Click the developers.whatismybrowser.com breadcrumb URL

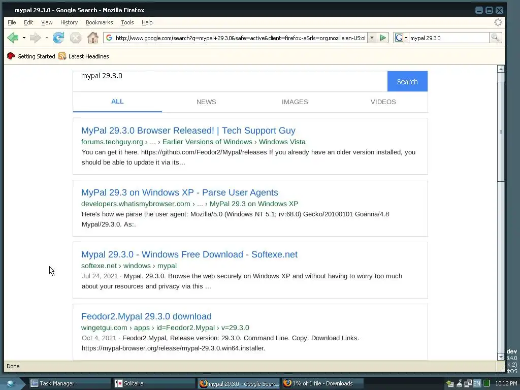point(189,204)
